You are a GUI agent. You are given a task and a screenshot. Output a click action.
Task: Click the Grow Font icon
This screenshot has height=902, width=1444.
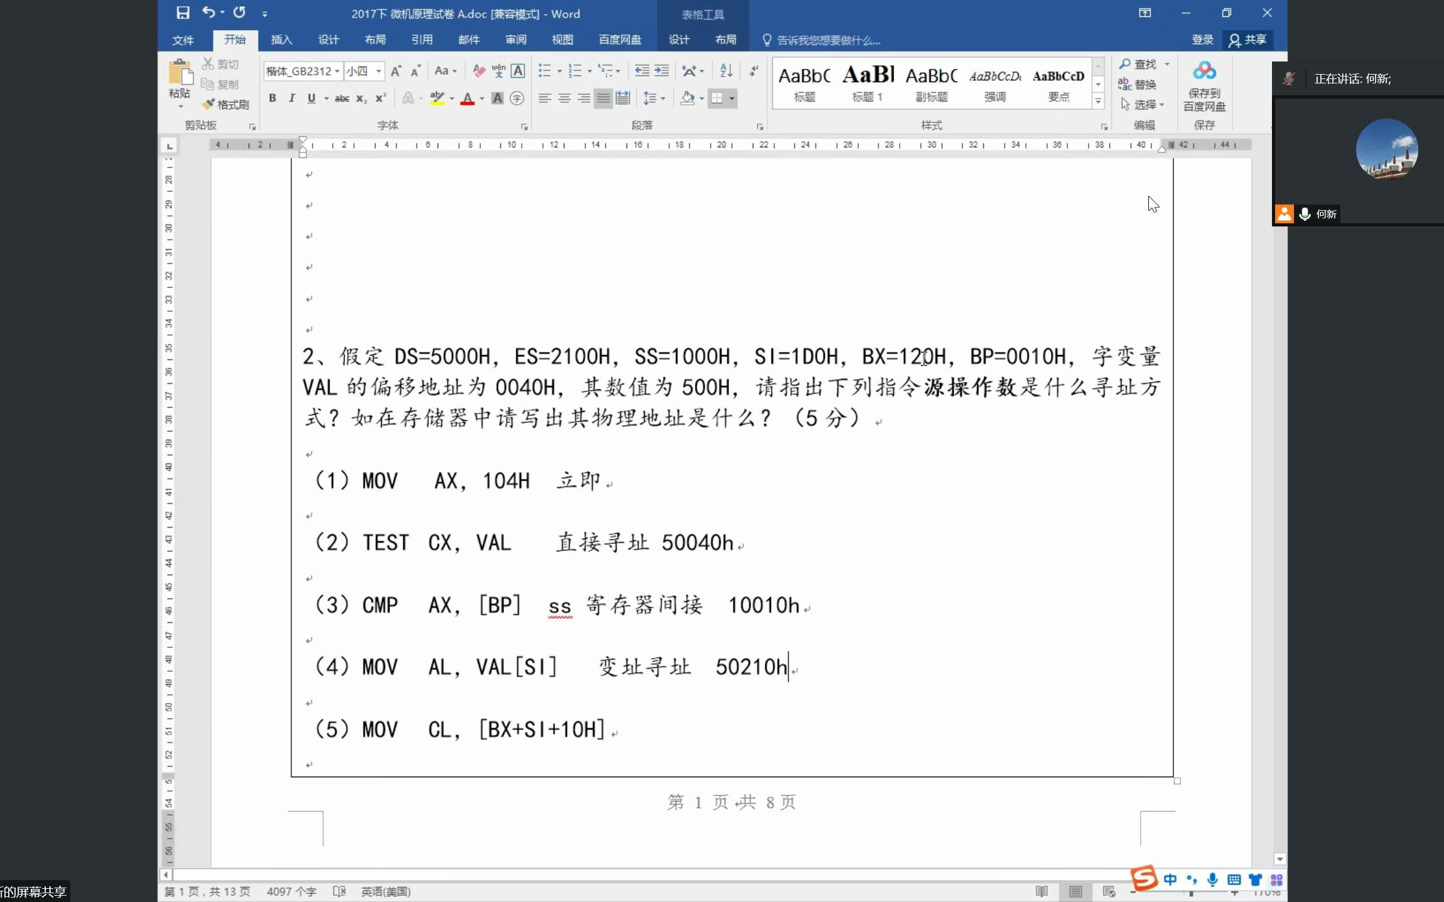(396, 71)
